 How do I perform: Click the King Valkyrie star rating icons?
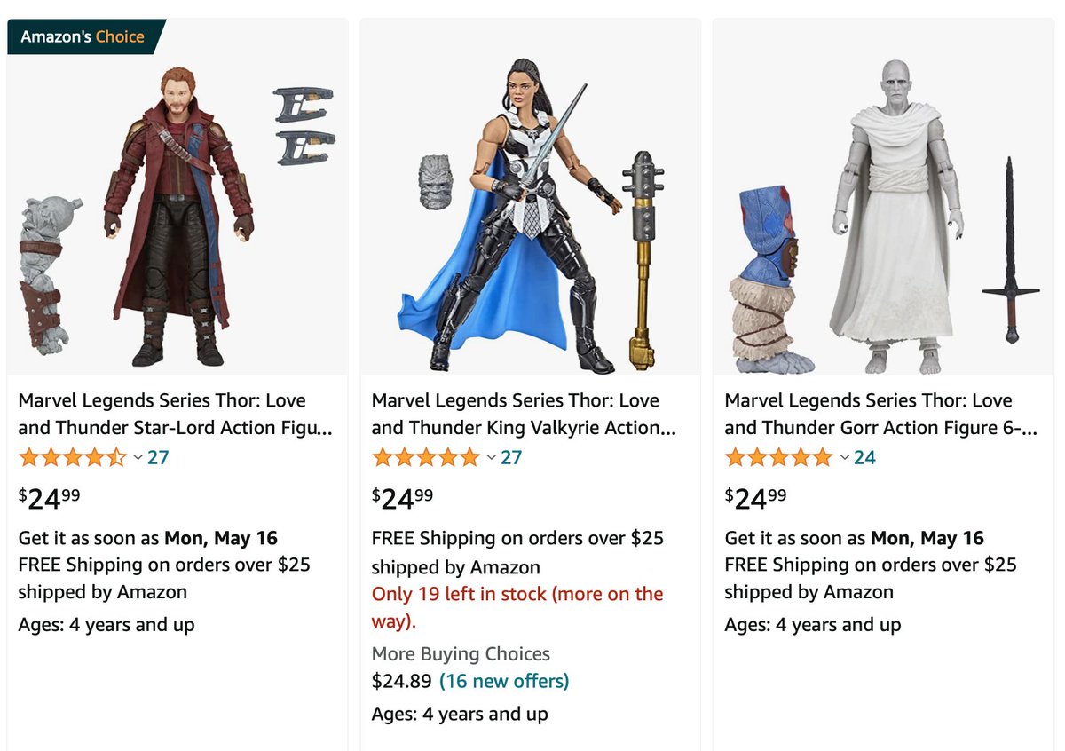coord(426,458)
